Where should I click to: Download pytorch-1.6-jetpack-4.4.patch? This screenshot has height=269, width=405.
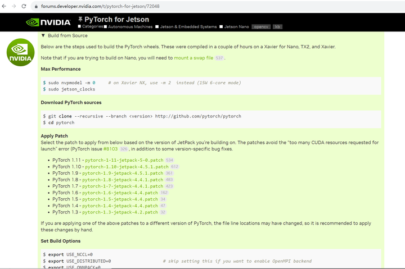tap(120, 193)
